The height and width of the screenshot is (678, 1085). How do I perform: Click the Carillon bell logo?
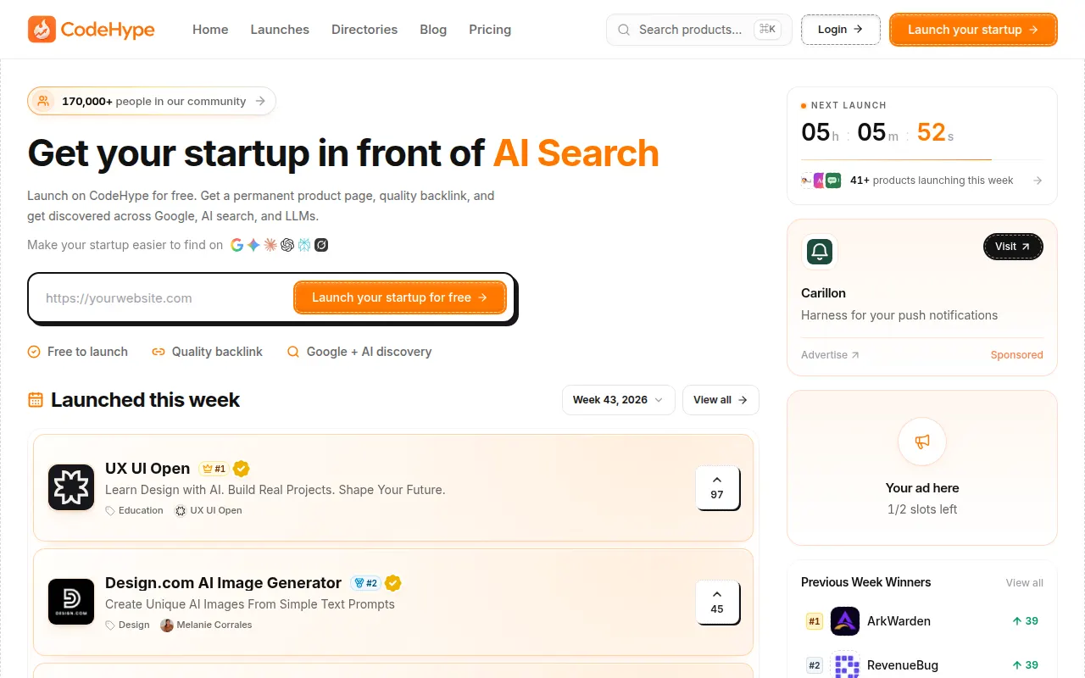tap(820, 252)
